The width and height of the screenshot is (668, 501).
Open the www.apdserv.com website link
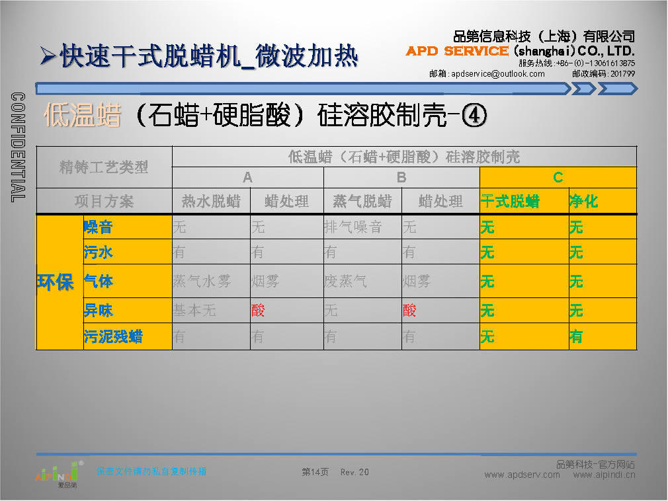(522, 475)
